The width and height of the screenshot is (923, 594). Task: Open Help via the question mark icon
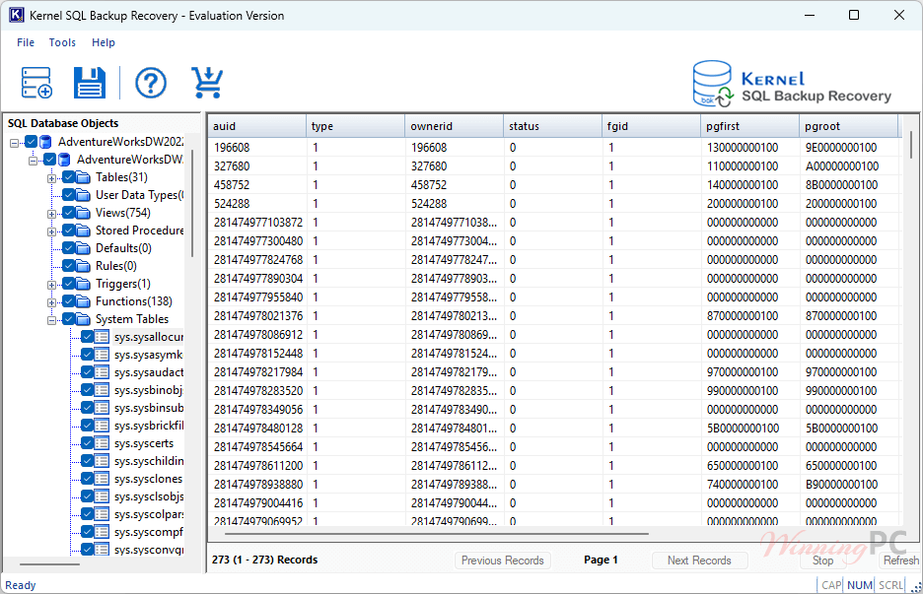[x=150, y=83]
